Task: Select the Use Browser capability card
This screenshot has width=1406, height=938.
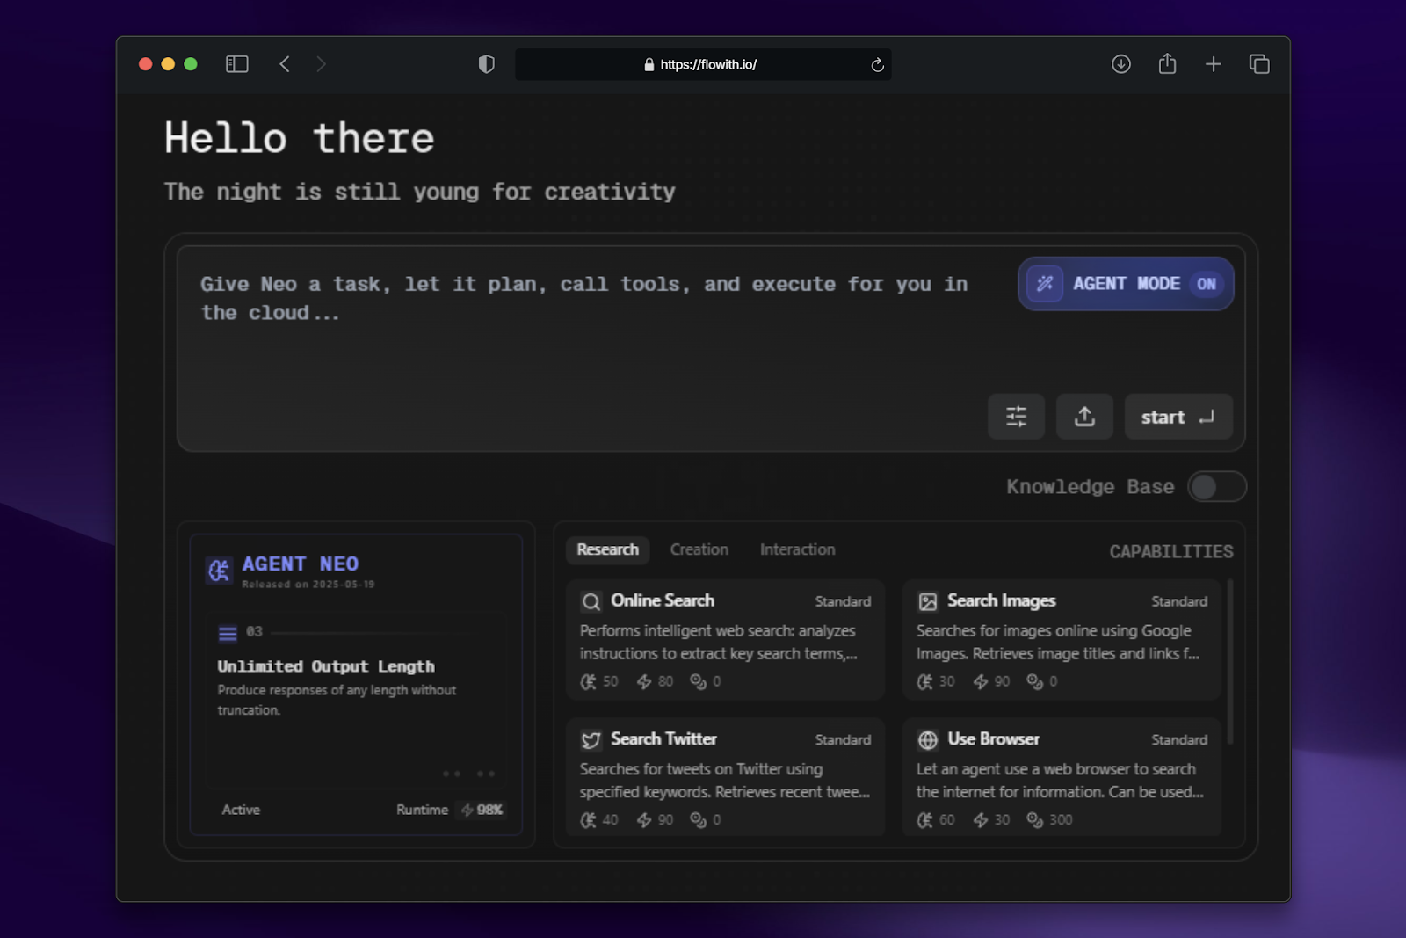Action: (x=1062, y=778)
